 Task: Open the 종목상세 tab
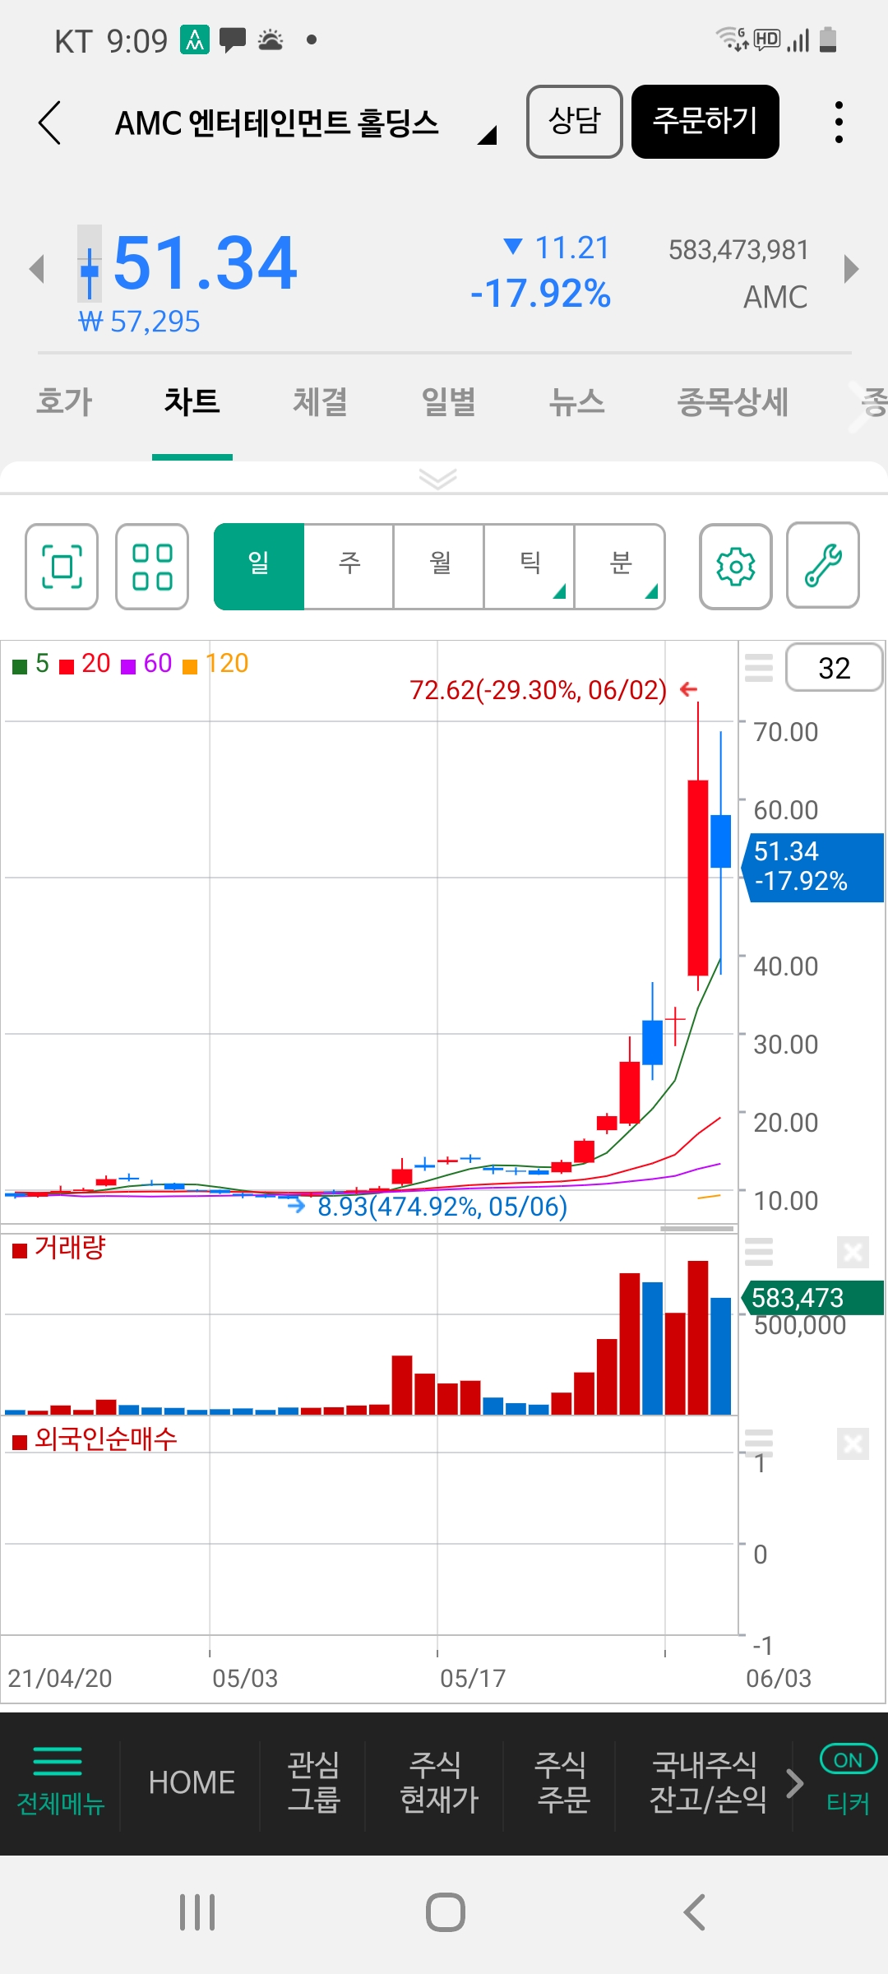click(x=733, y=402)
